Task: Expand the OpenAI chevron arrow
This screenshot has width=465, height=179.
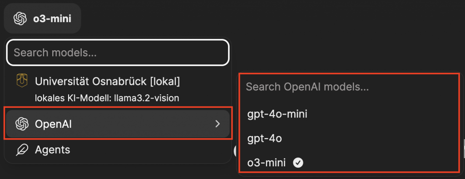Action: [218, 124]
